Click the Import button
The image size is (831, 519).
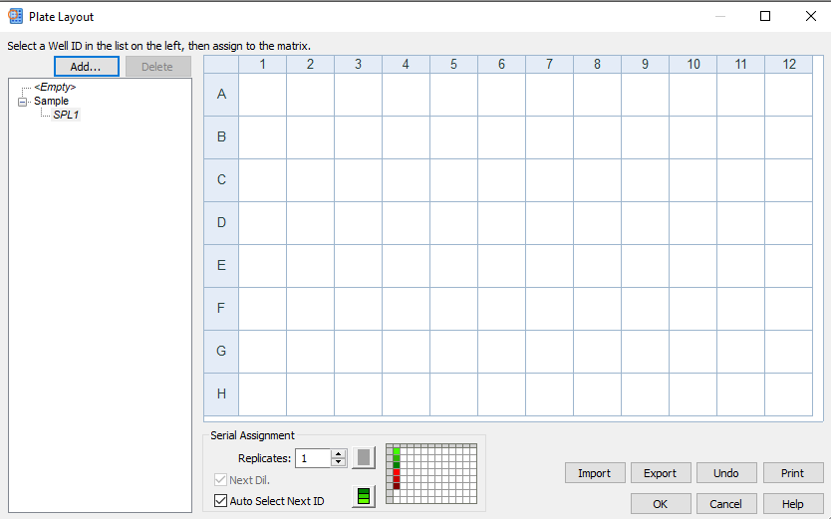[x=595, y=473]
